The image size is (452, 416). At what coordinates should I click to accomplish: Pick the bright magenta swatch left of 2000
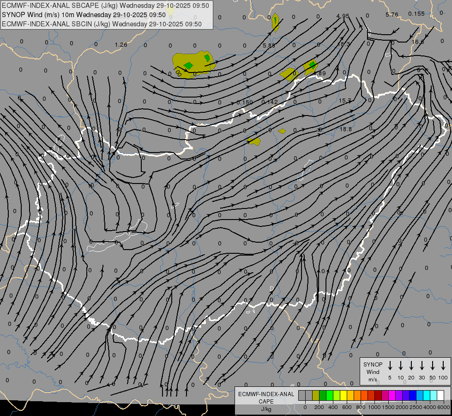(x=392, y=395)
